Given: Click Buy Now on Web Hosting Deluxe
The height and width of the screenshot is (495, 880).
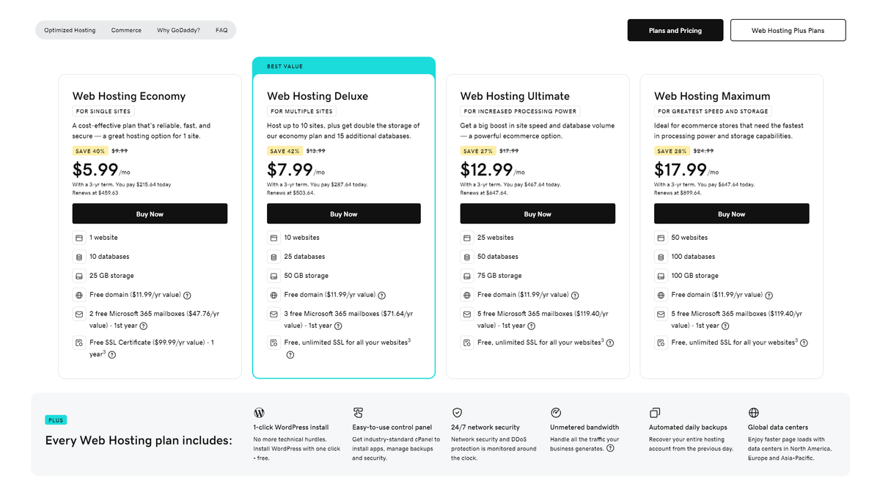Looking at the screenshot, I should [343, 213].
